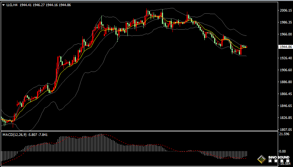Image resolution: width=293 pixels, height=167 pixels.
Task: Click the 1807.05 price axis label
Action: pos(285,129)
